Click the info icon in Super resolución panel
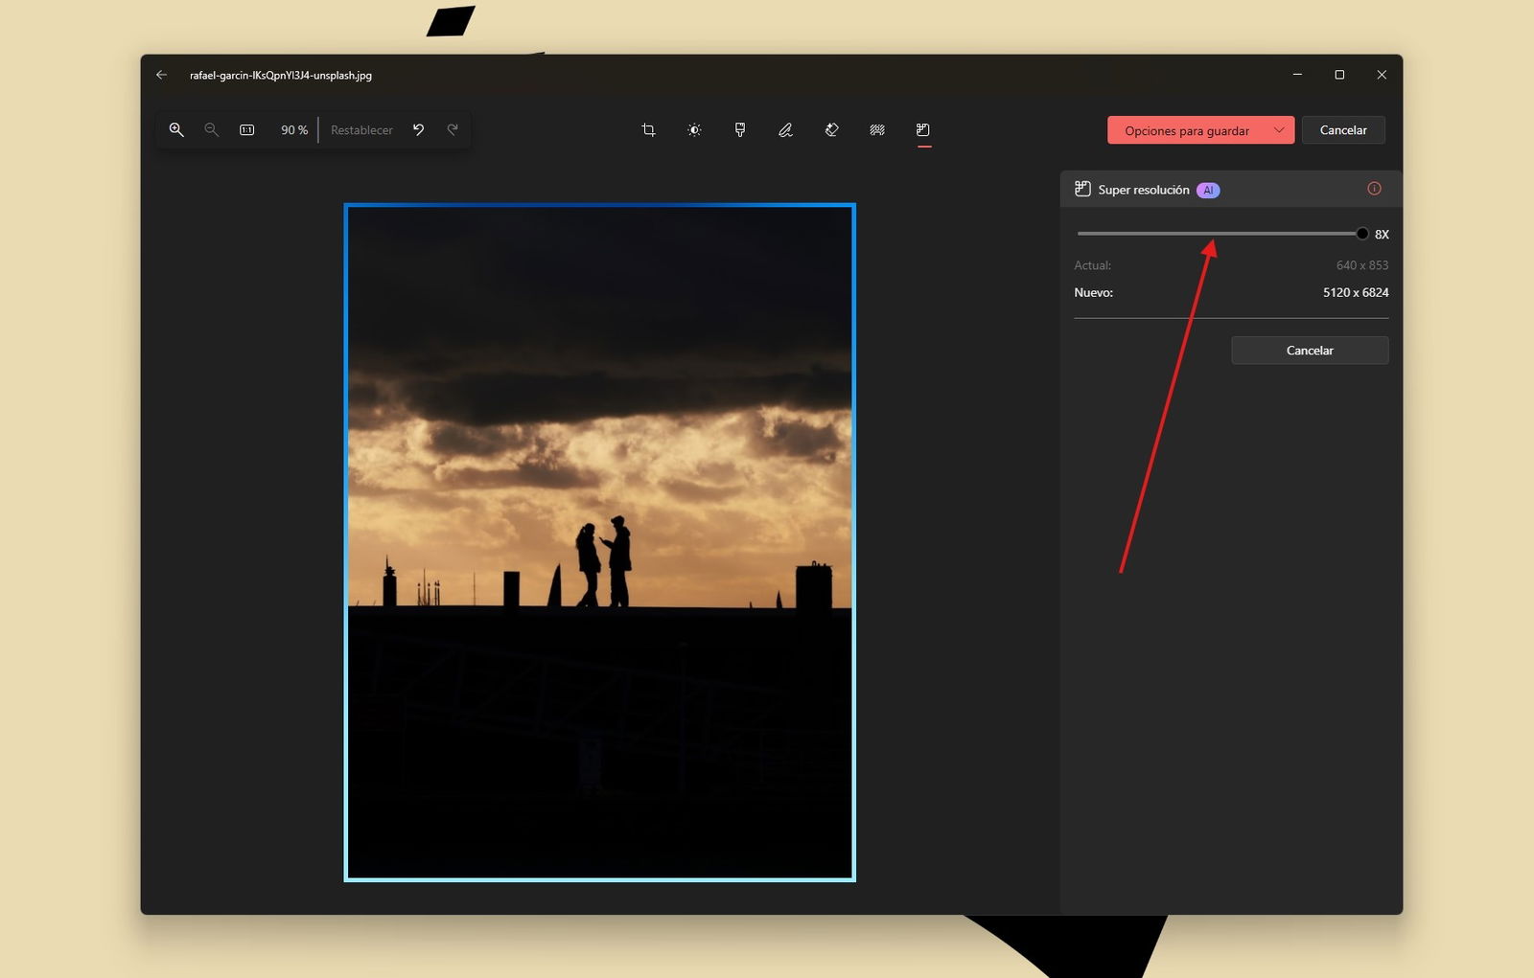1534x978 pixels. tap(1374, 189)
